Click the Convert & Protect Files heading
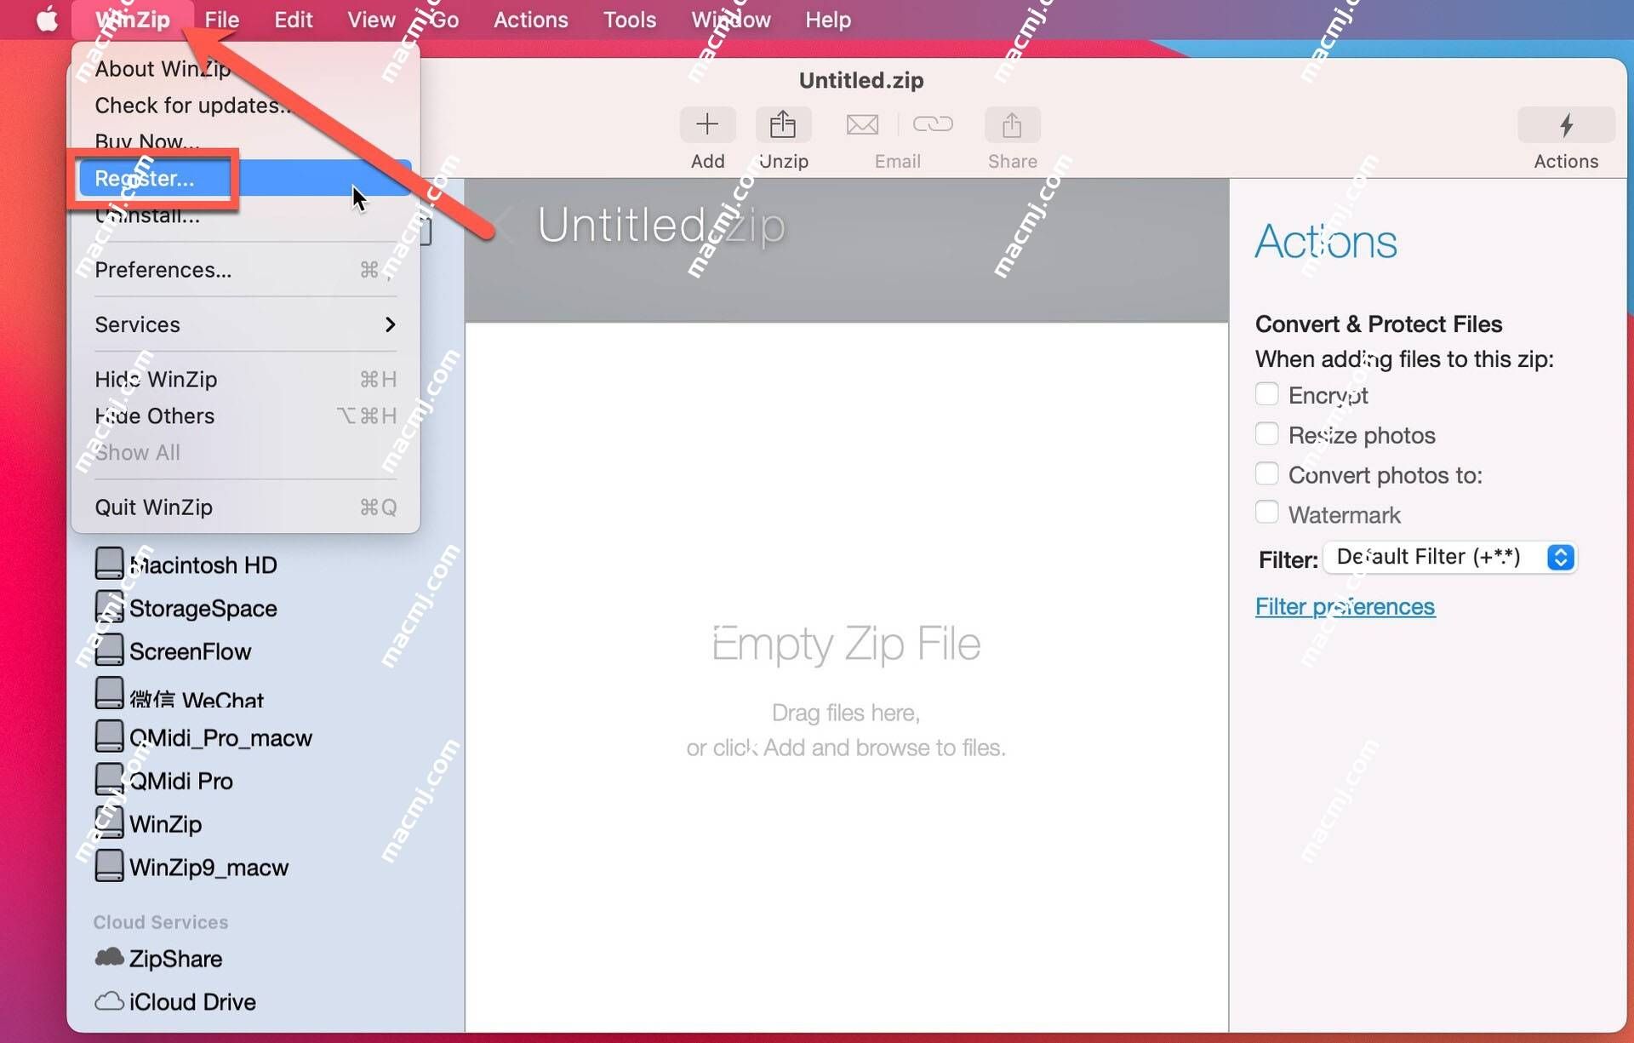 [x=1379, y=324]
